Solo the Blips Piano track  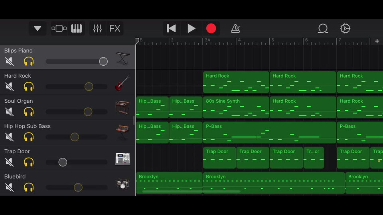(29, 61)
